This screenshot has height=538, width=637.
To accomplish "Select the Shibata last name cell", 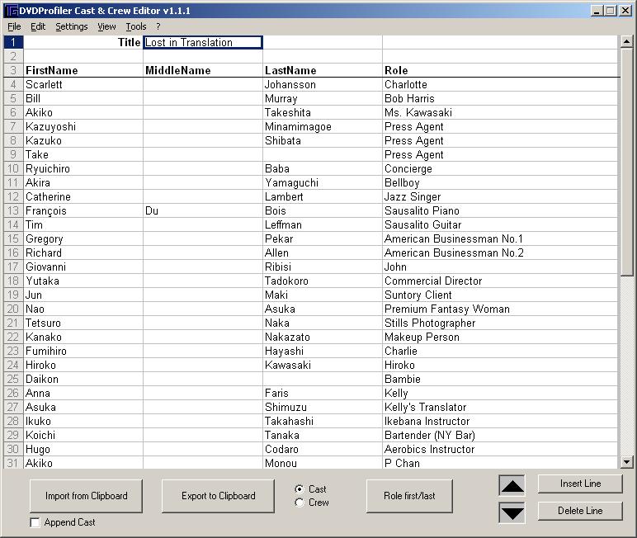I will pos(323,140).
